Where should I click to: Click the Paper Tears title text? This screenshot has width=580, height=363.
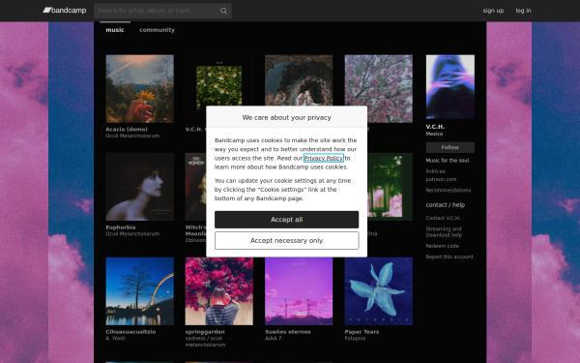(362, 332)
